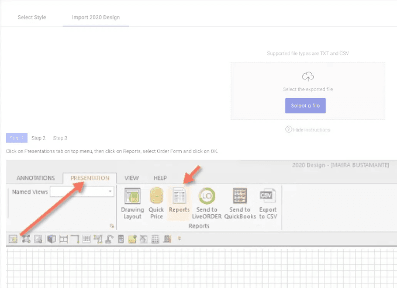Click the Send to QuickBooks icon

240,196
